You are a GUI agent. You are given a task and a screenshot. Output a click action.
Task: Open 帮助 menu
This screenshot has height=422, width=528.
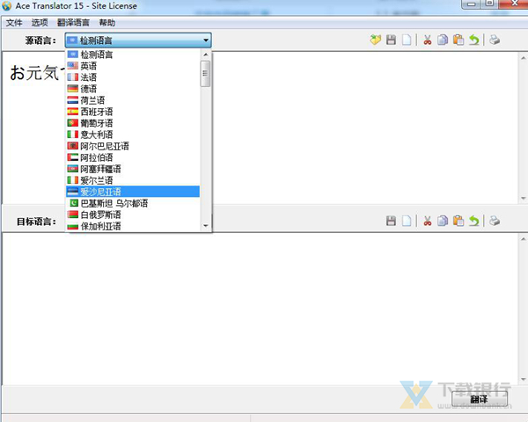pos(107,23)
